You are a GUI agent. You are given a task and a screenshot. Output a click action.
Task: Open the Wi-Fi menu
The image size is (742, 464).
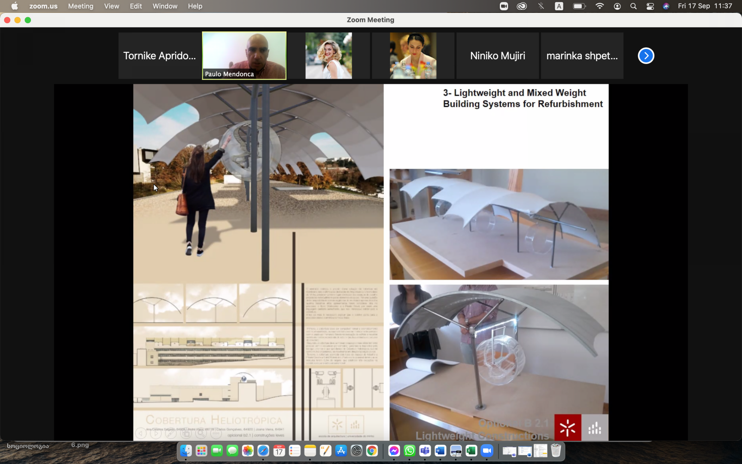599,6
